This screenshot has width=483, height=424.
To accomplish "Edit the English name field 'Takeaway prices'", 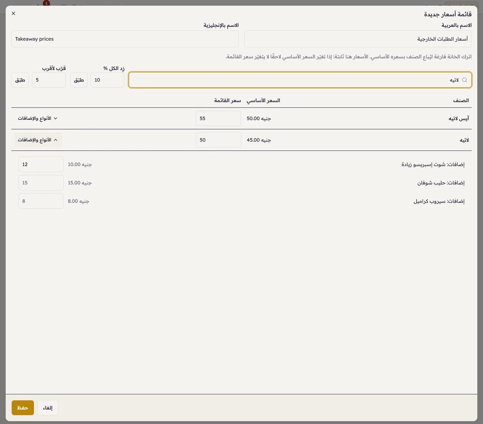I will (125, 39).
